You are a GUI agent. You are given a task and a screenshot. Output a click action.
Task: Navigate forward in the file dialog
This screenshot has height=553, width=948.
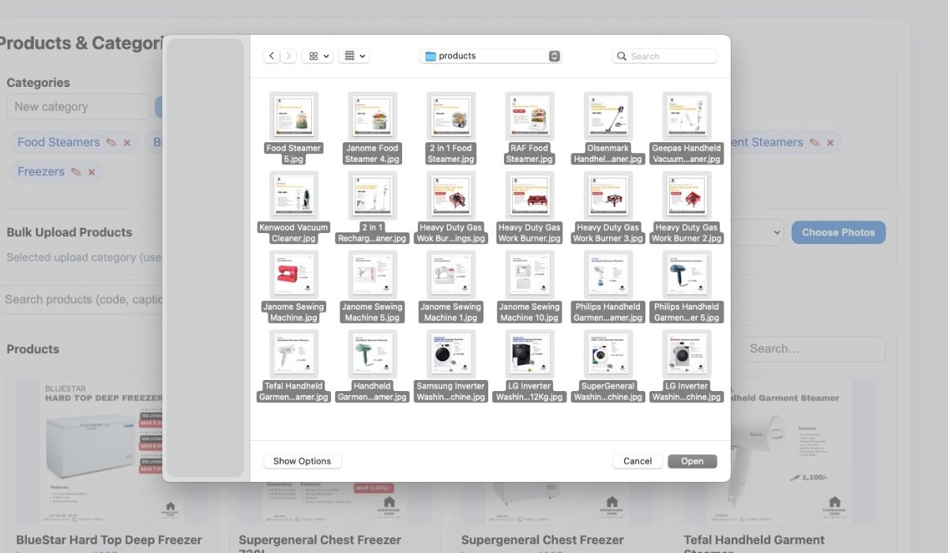(288, 55)
